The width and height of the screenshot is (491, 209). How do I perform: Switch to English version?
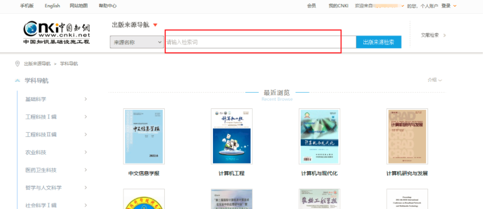[x=52, y=6]
